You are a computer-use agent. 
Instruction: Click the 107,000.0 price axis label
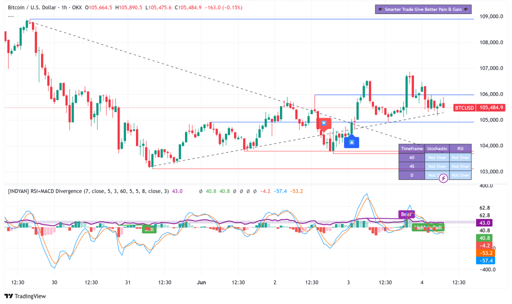tap(491, 68)
